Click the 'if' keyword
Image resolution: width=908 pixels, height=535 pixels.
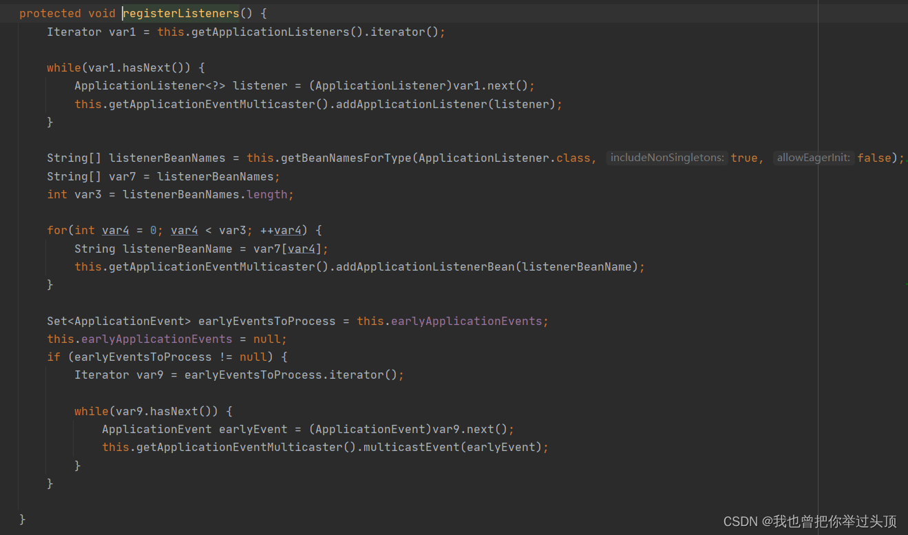pyautogui.click(x=54, y=357)
